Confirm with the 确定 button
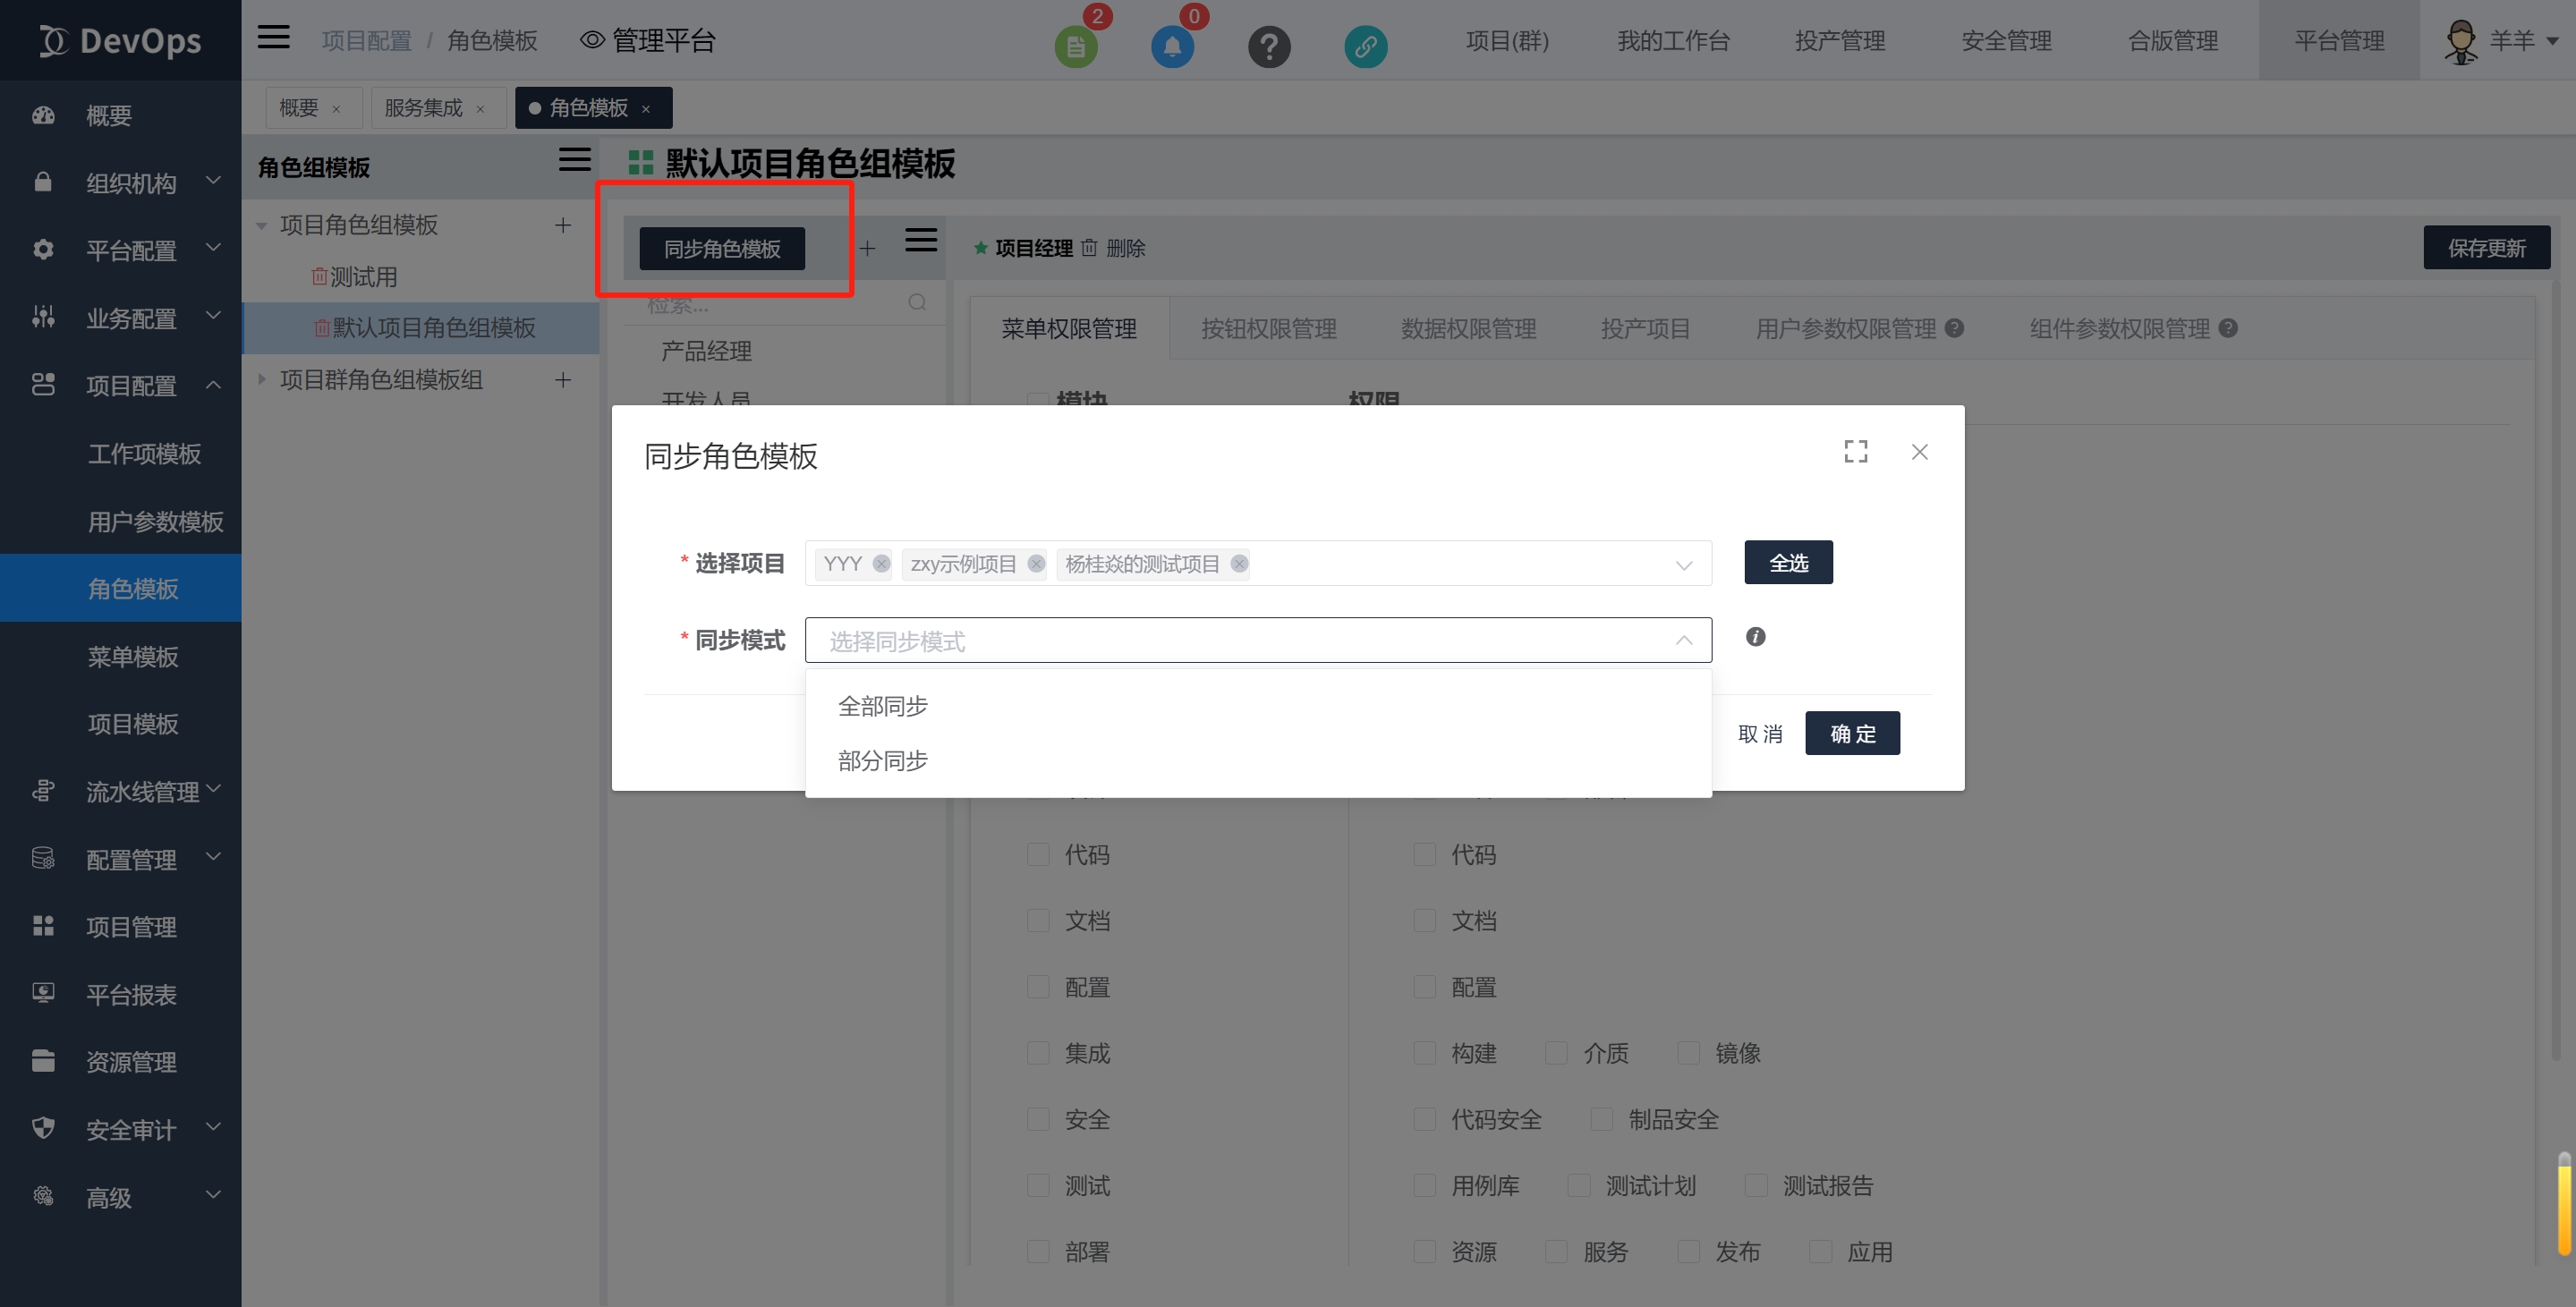This screenshot has height=1307, width=2576. (1852, 734)
